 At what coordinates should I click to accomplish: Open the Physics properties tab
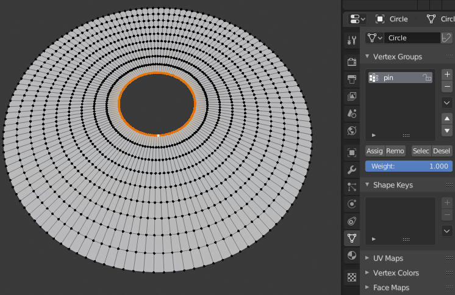(352, 204)
